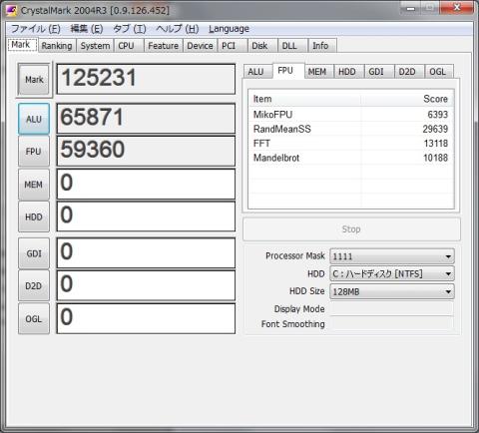Viewport: 479px width, 433px height.
Task: Open the 編集 (E) menu
Action: coord(87,29)
